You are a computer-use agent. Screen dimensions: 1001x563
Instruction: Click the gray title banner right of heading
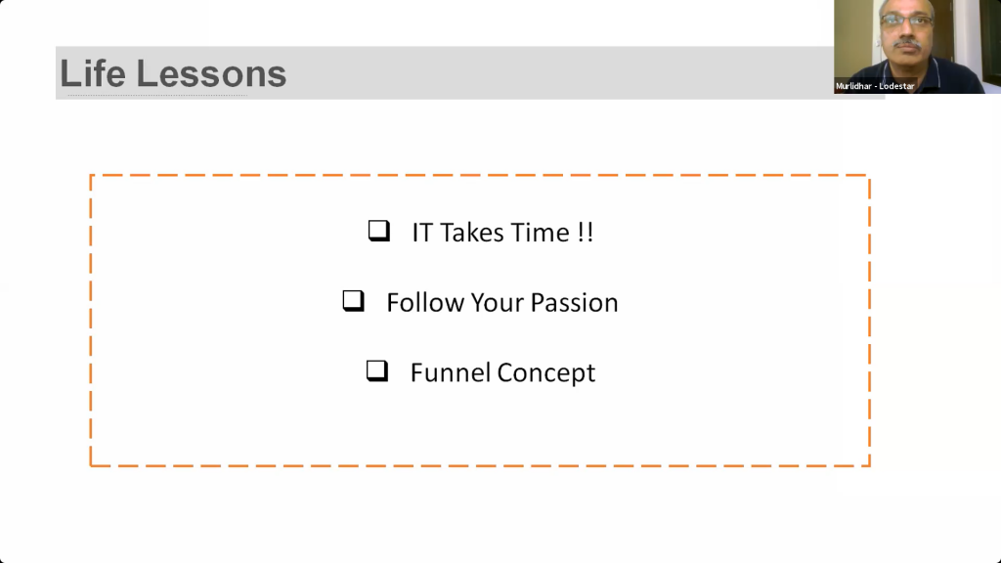click(558, 72)
